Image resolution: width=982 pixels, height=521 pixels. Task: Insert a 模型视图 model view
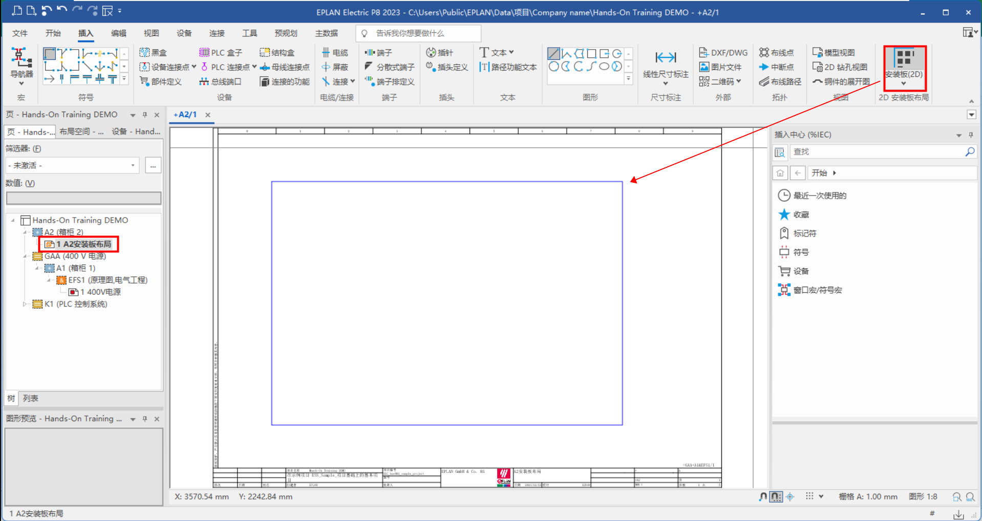coord(834,53)
